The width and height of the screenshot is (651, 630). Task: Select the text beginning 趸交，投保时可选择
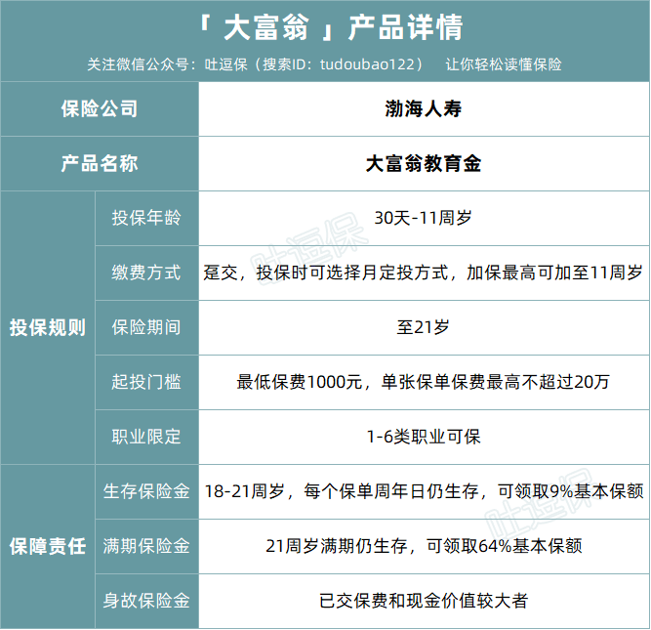(424, 273)
